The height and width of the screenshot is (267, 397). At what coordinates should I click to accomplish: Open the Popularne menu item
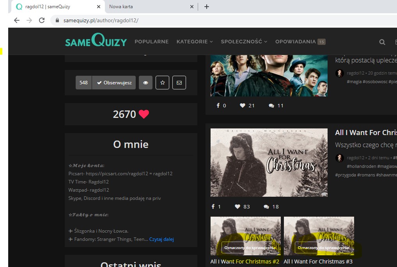coord(151,42)
